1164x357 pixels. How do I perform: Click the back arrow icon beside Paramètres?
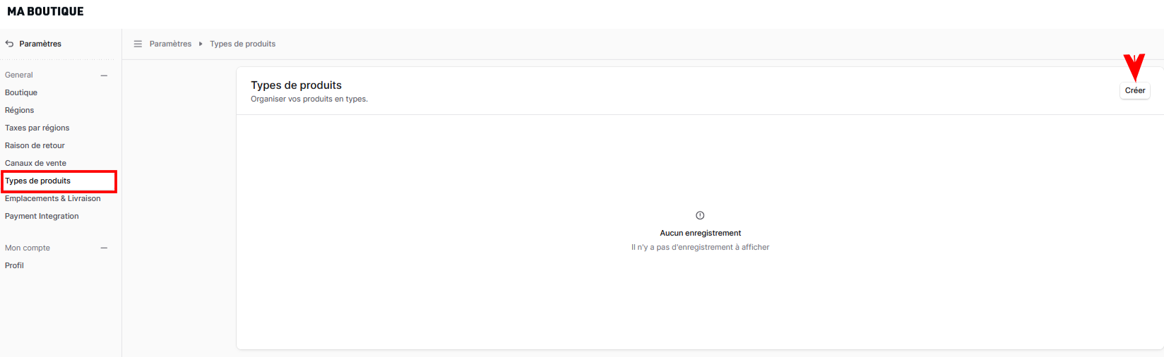pos(9,44)
